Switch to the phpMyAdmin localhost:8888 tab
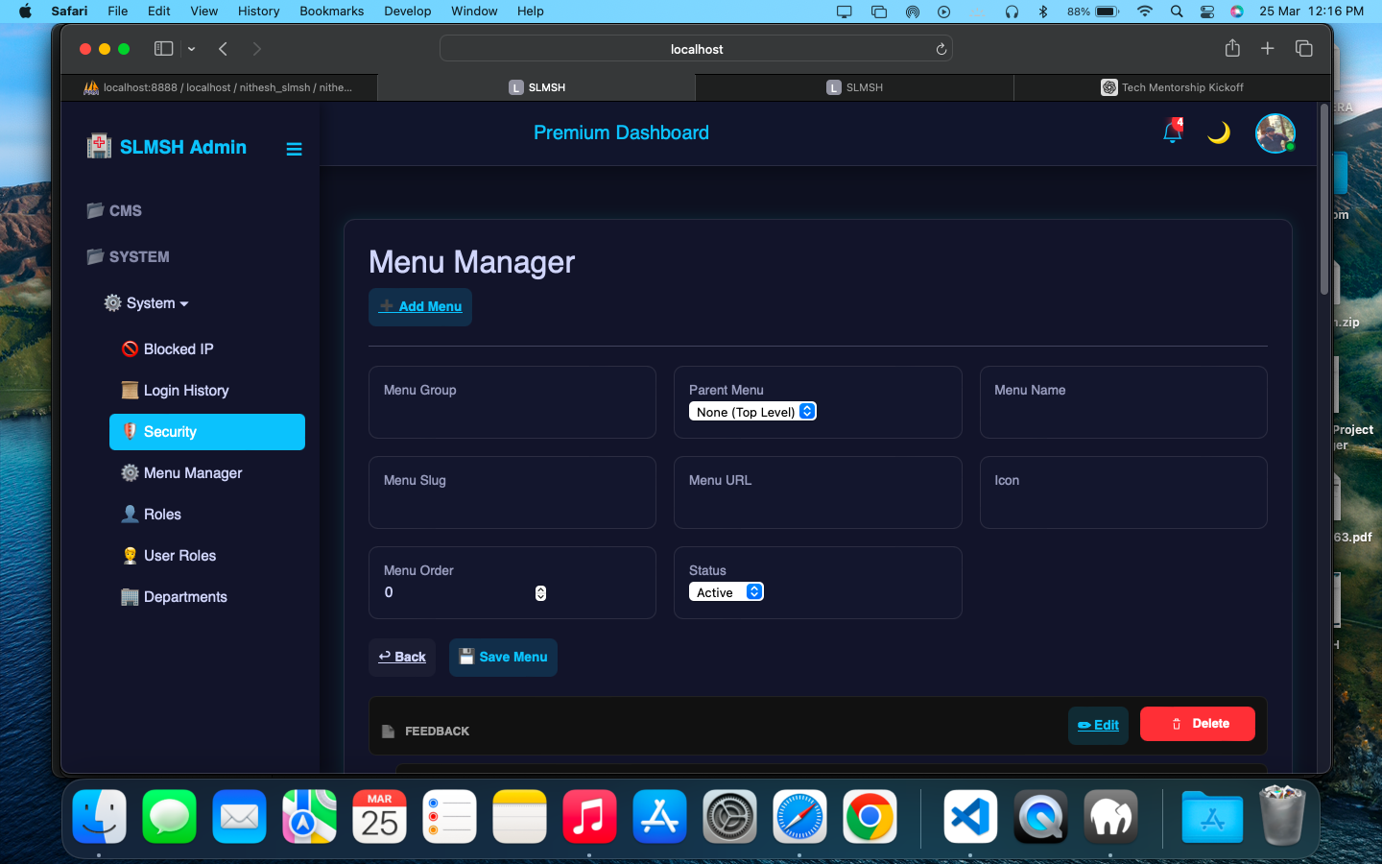The image size is (1382, 864). (219, 87)
